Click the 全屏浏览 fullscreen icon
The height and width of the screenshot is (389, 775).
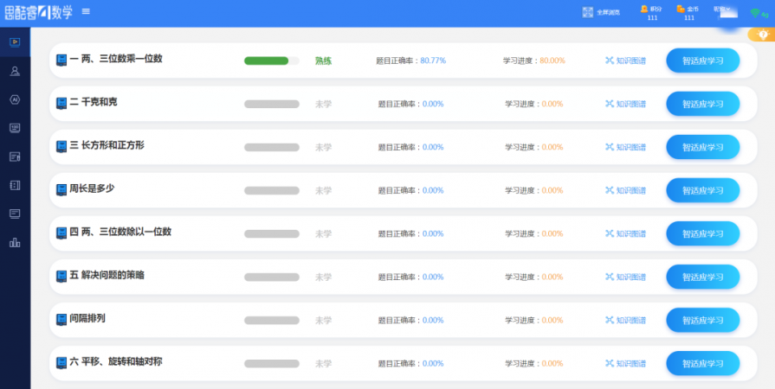pos(588,12)
